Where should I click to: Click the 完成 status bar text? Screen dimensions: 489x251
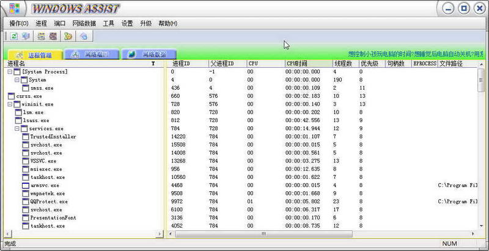(10, 244)
